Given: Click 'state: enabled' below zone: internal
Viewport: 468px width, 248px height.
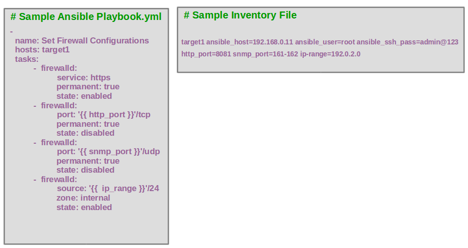Looking at the screenshot, I should click(x=84, y=208).
